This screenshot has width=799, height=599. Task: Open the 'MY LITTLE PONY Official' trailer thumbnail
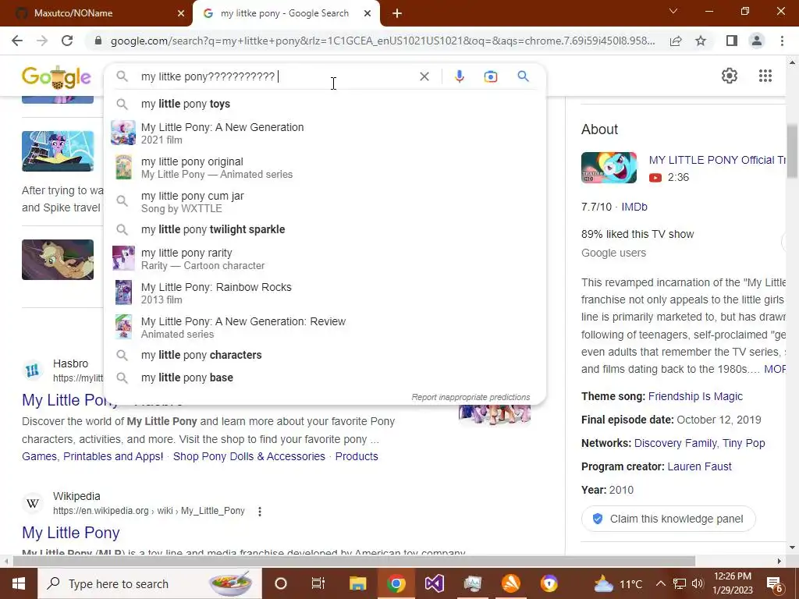click(x=609, y=168)
